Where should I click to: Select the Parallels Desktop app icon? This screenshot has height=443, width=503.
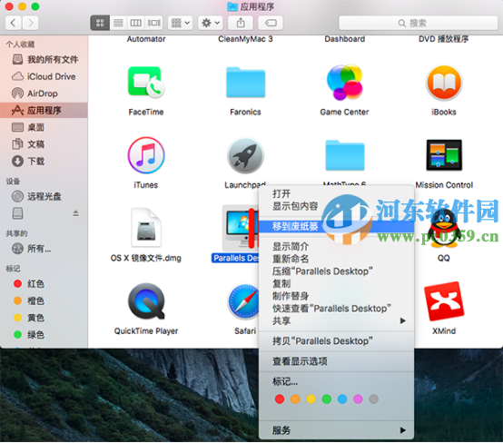[x=240, y=228]
